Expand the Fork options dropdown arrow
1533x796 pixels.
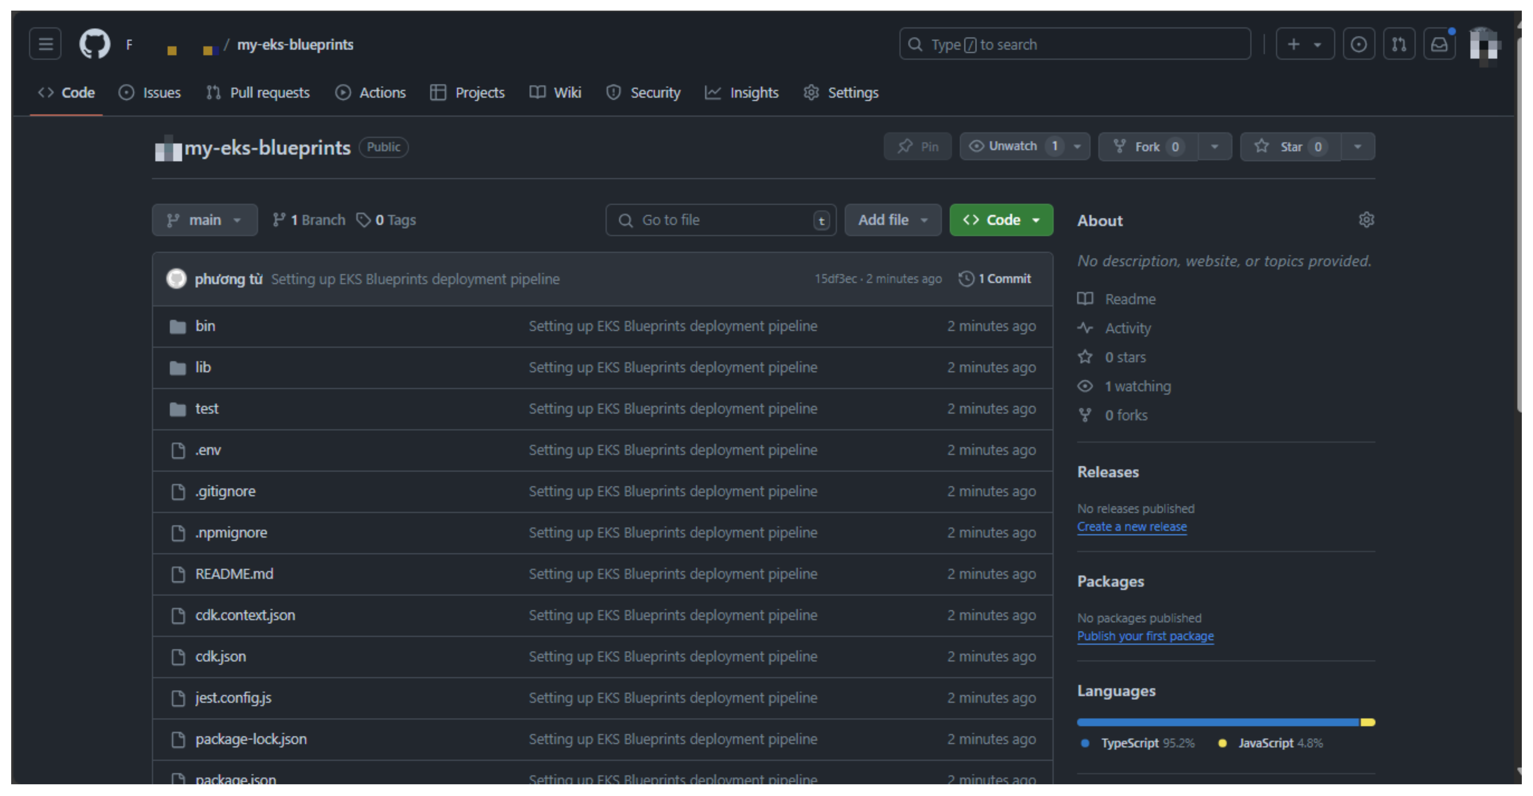(1215, 147)
